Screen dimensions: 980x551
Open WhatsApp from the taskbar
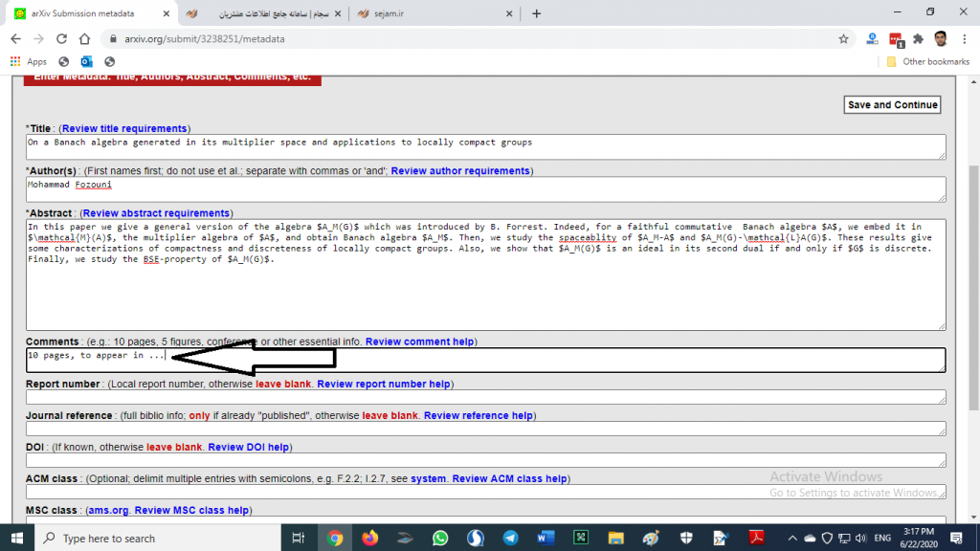[x=440, y=538]
